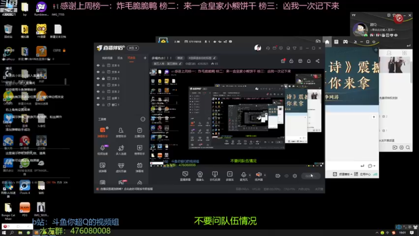Open the mode switch pill beside 直播伴侣 logo

(x=133, y=48)
